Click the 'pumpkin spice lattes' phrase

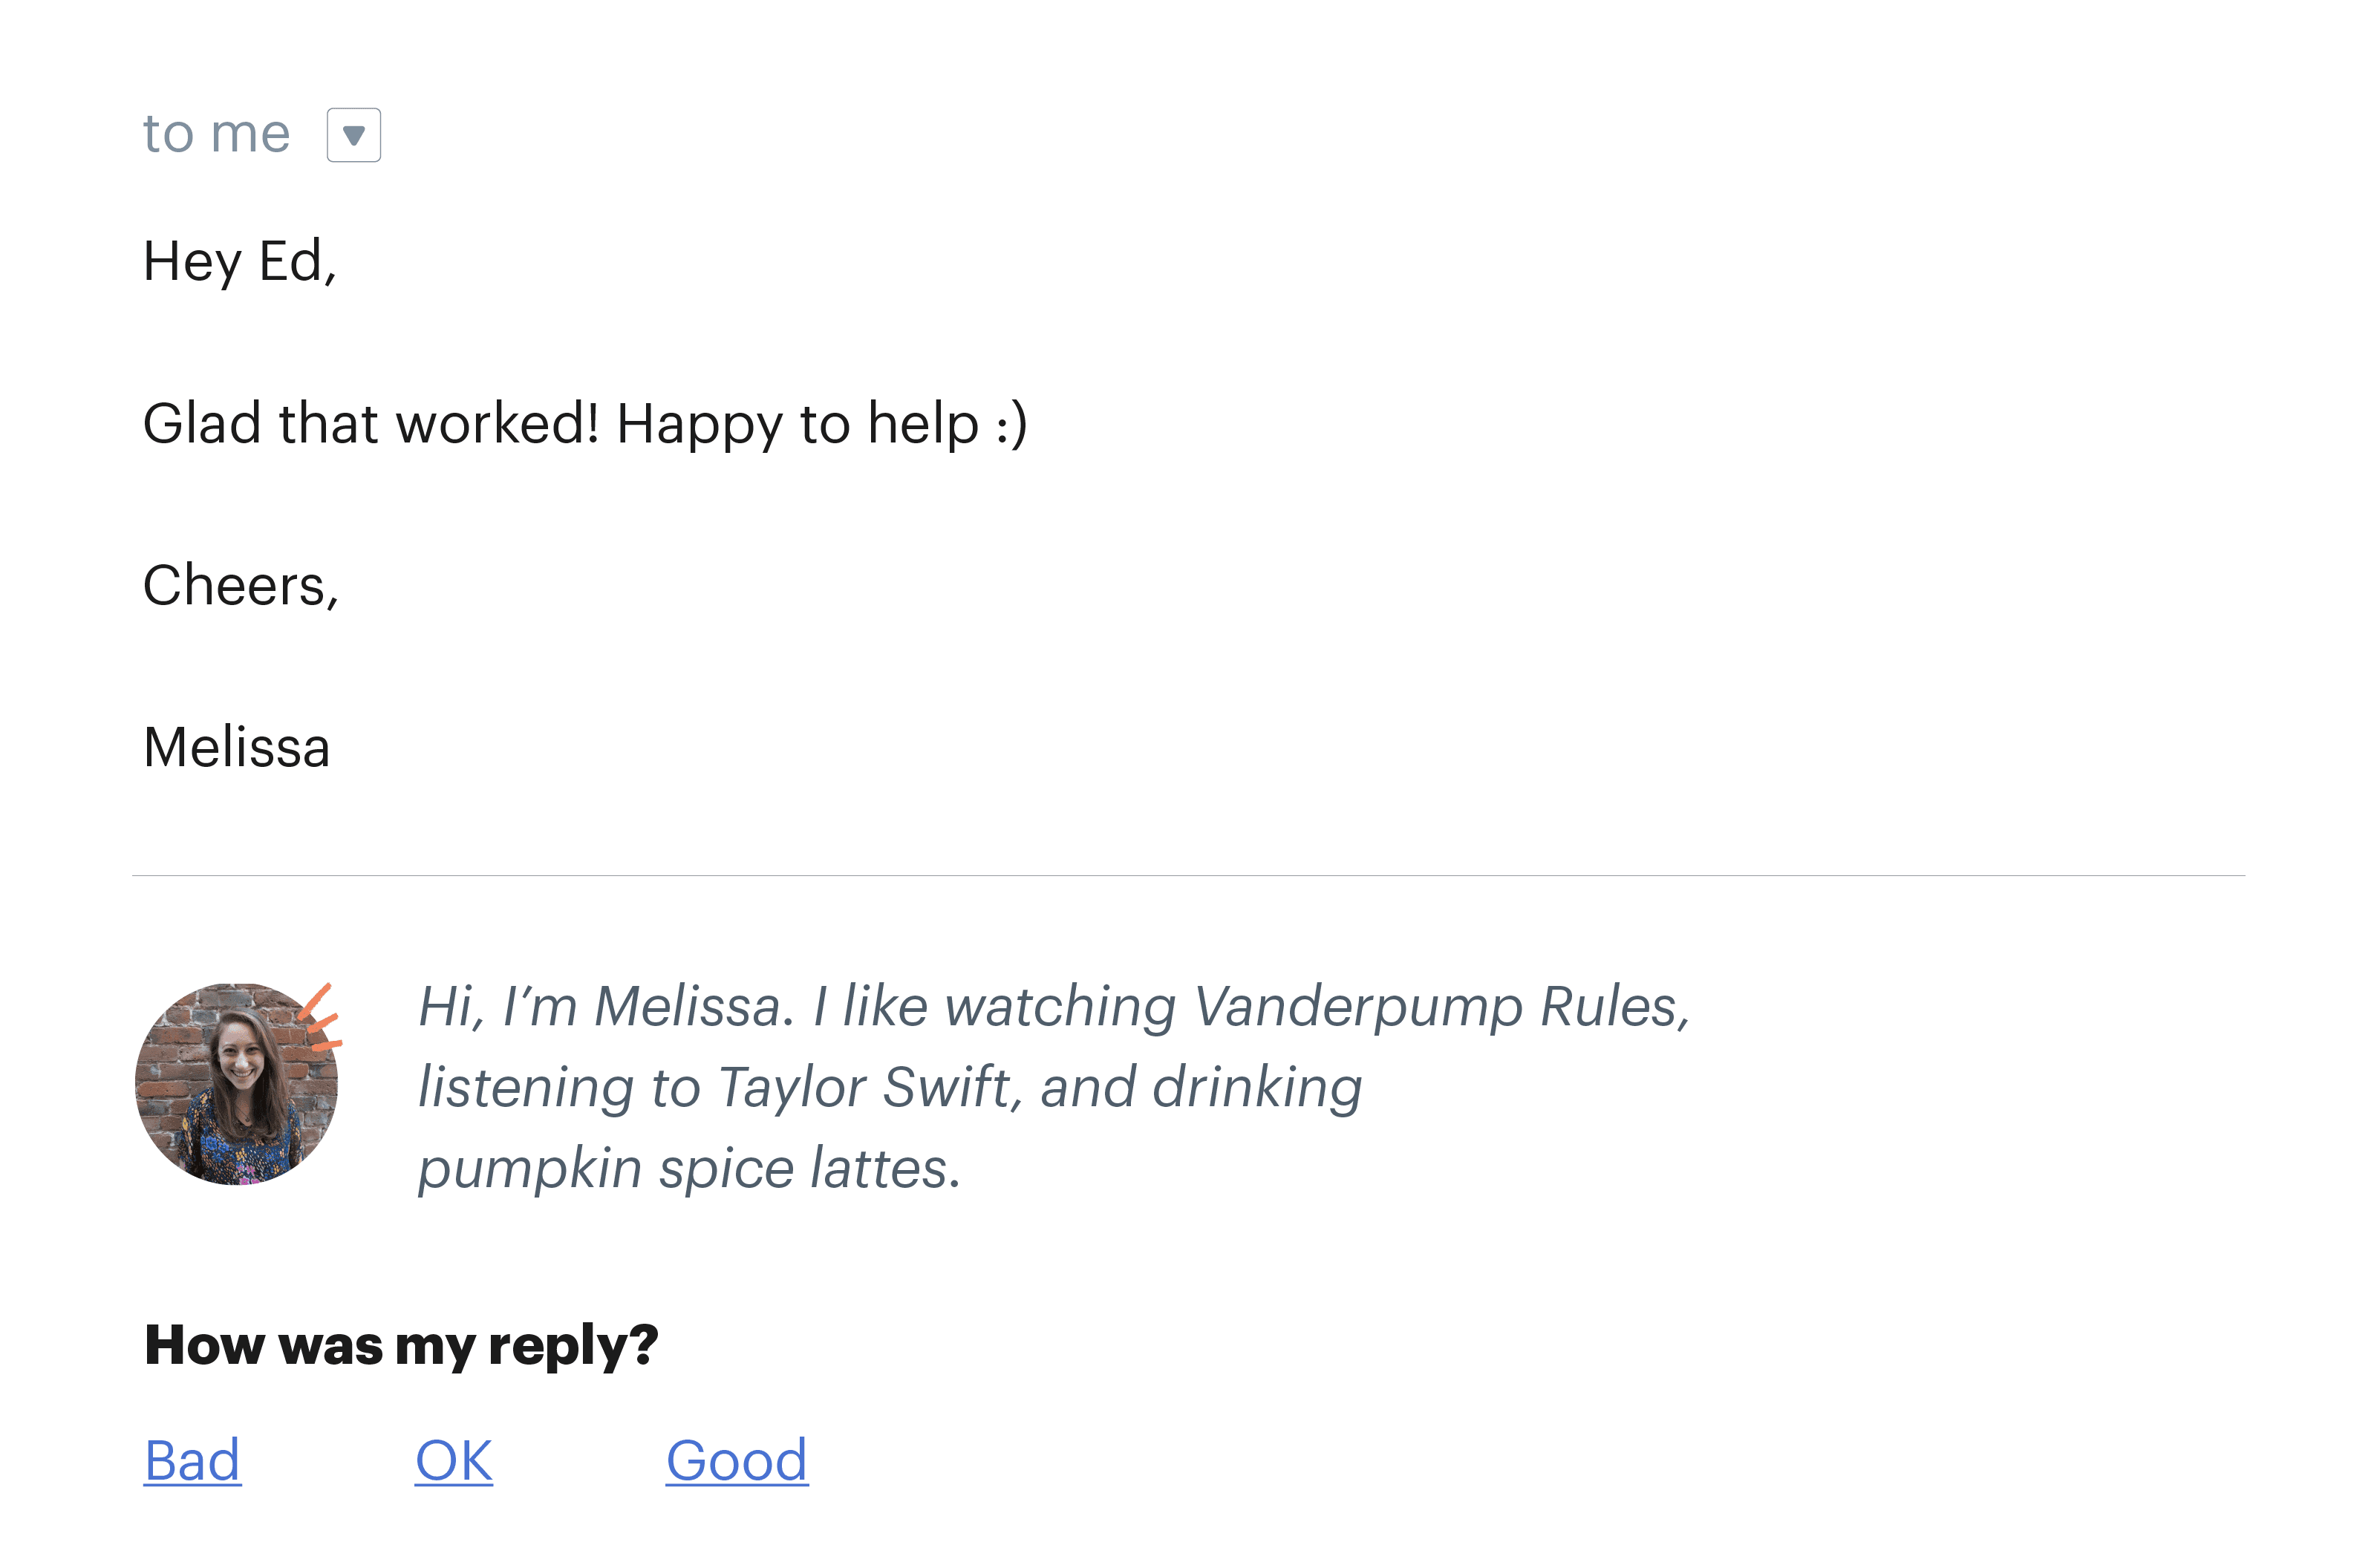pyautogui.click(x=690, y=1167)
